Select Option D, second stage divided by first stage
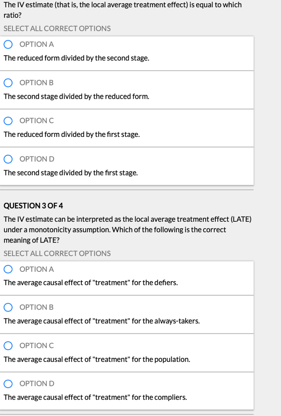 pos(8,159)
